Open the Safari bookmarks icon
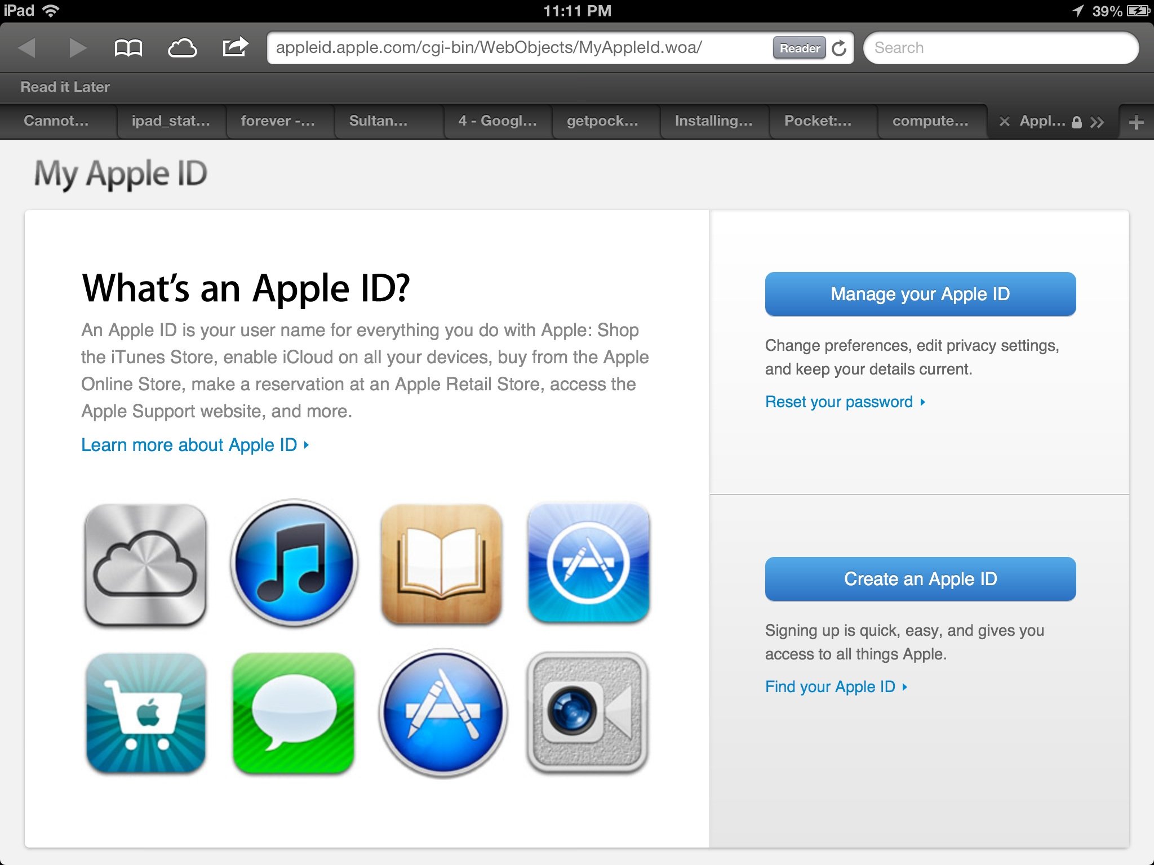Screen dimensions: 1154x865 click(128, 48)
